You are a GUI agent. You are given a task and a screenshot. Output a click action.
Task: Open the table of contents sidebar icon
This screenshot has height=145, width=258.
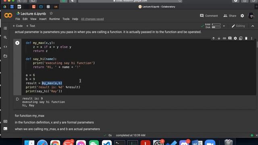click(5, 28)
